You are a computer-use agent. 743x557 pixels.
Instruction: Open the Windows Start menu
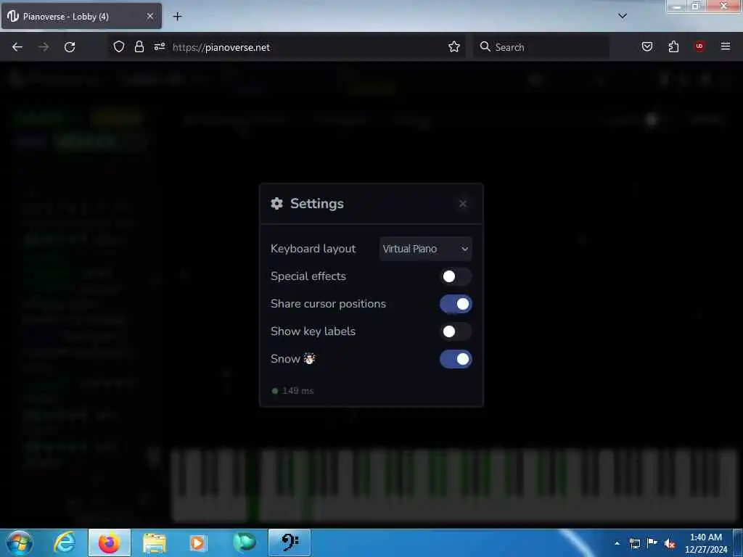pyautogui.click(x=20, y=542)
